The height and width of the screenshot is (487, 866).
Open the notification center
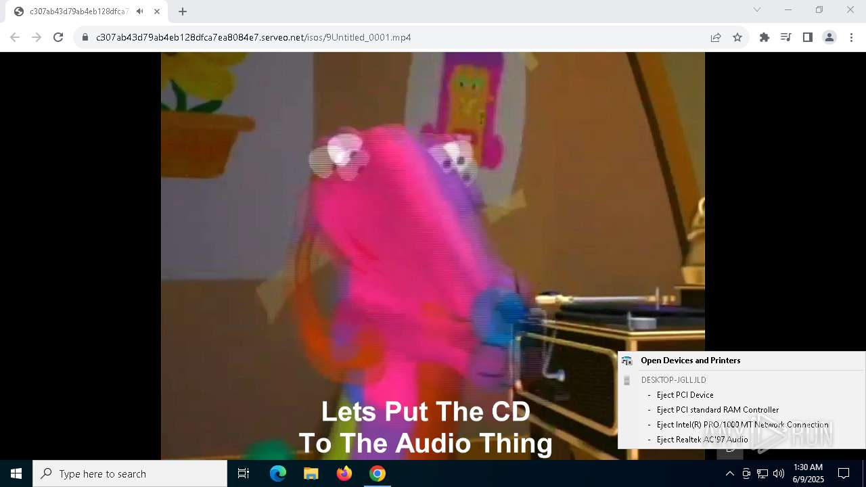pyautogui.click(x=844, y=473)
